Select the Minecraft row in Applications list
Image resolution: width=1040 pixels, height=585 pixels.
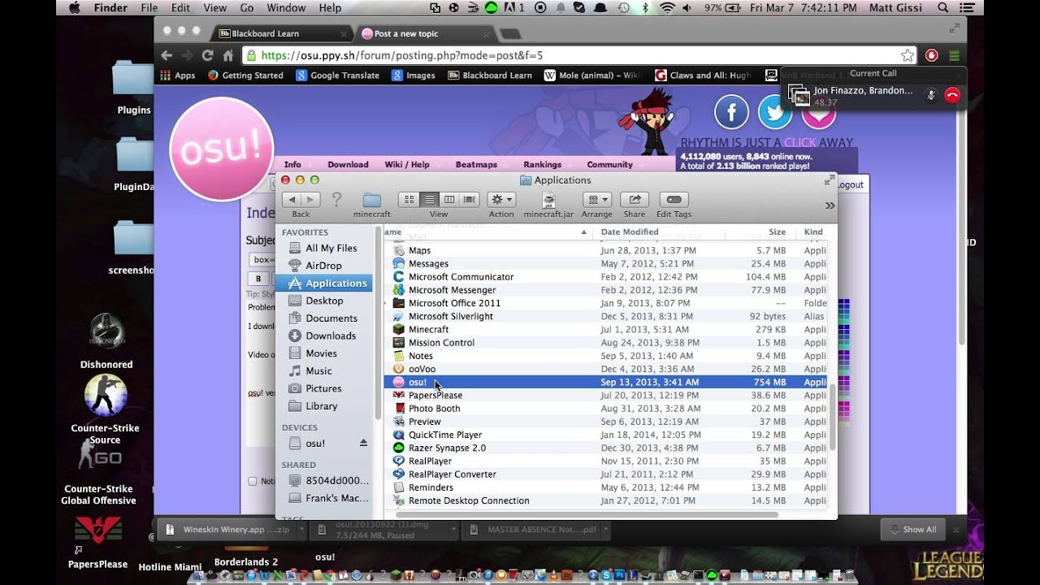click(x=605, y=330)
